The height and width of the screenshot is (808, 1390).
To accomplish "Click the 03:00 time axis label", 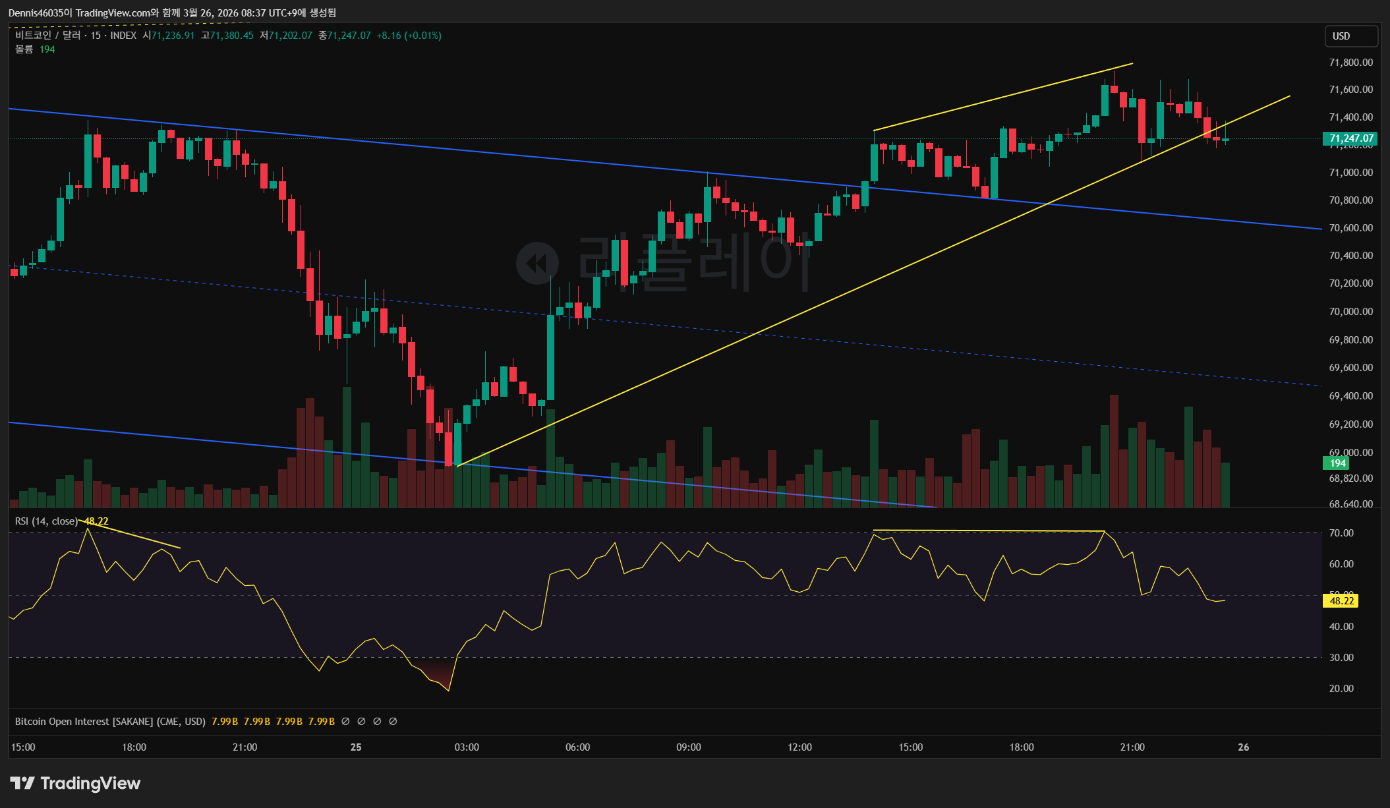I will (x=467, y=747).
